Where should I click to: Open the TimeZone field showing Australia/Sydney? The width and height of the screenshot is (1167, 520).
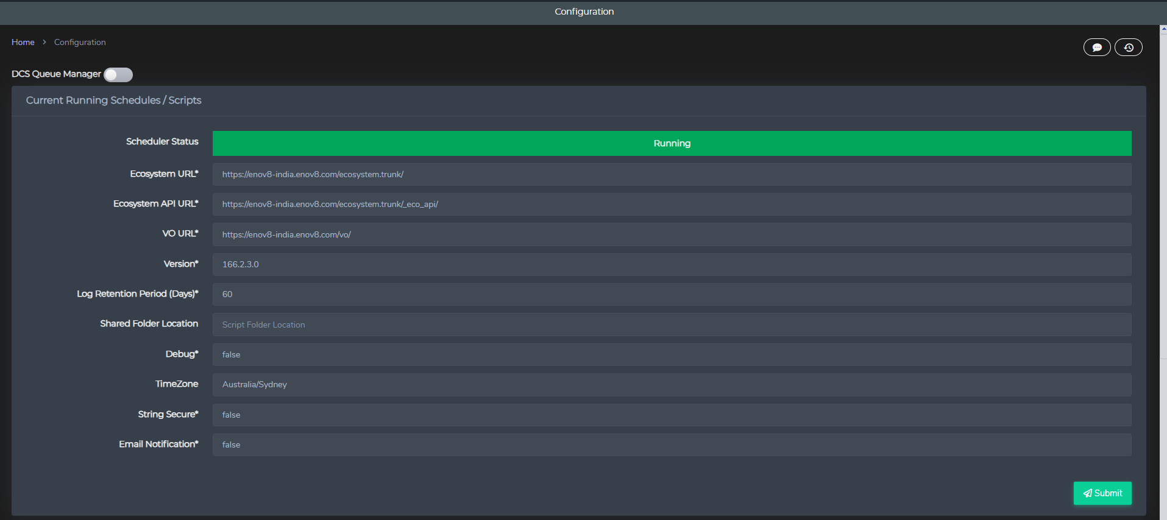coord(672,384)
